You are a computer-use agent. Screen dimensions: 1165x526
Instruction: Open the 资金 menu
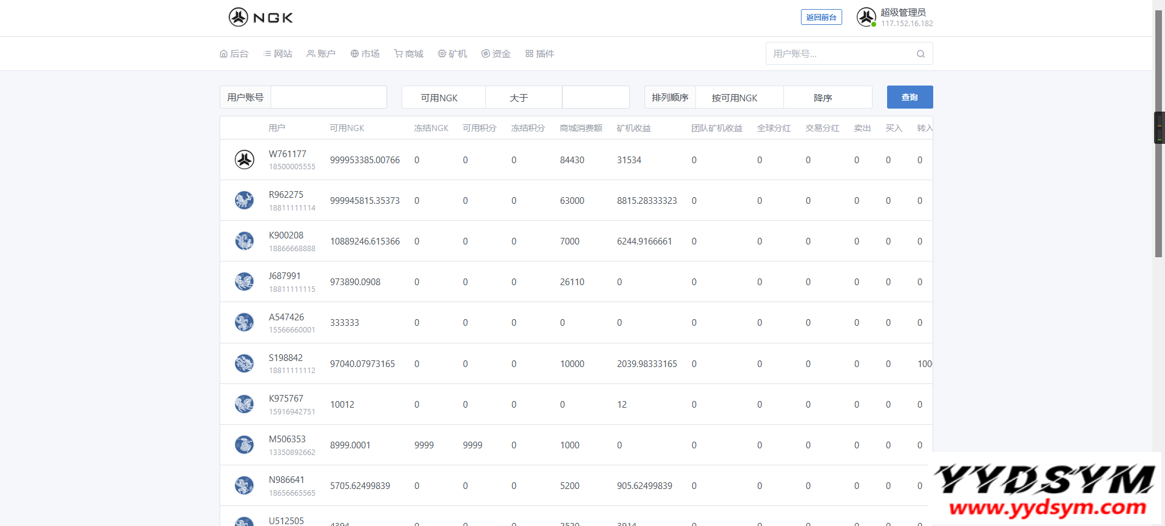click(496, 54)
